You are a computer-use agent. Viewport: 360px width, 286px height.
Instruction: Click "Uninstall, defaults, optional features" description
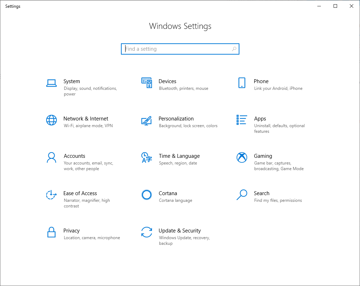279,129
